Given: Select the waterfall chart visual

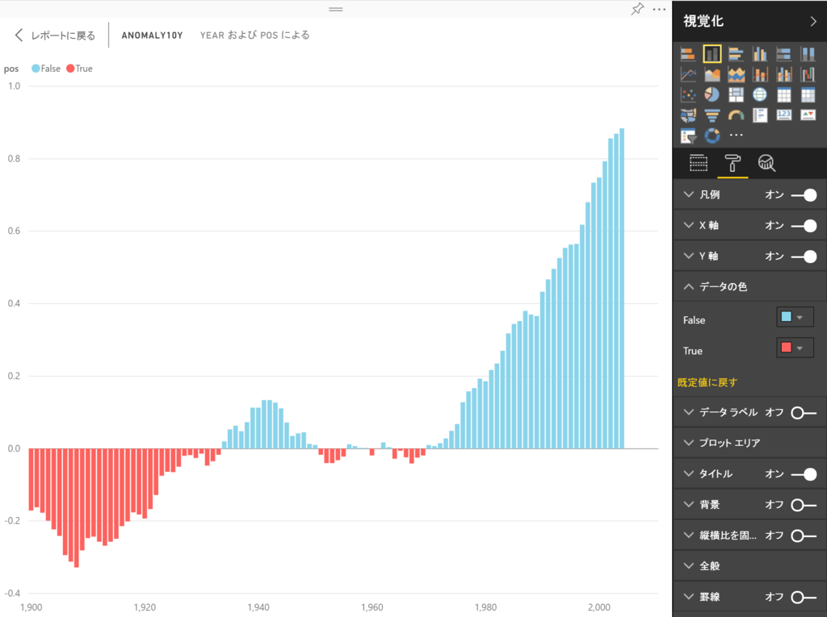Looking at the screenshot, I should coord(808,74).
